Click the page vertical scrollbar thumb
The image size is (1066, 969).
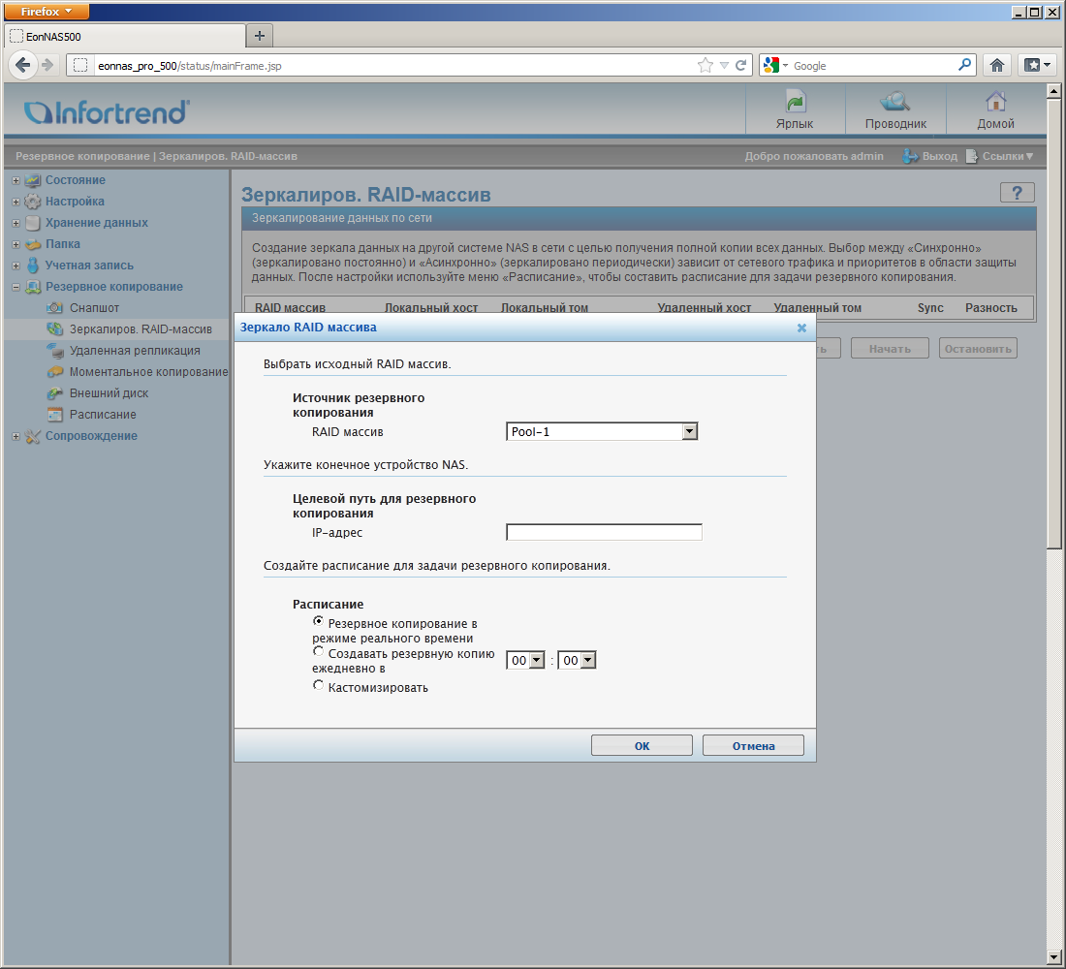tap(1053, 323)
